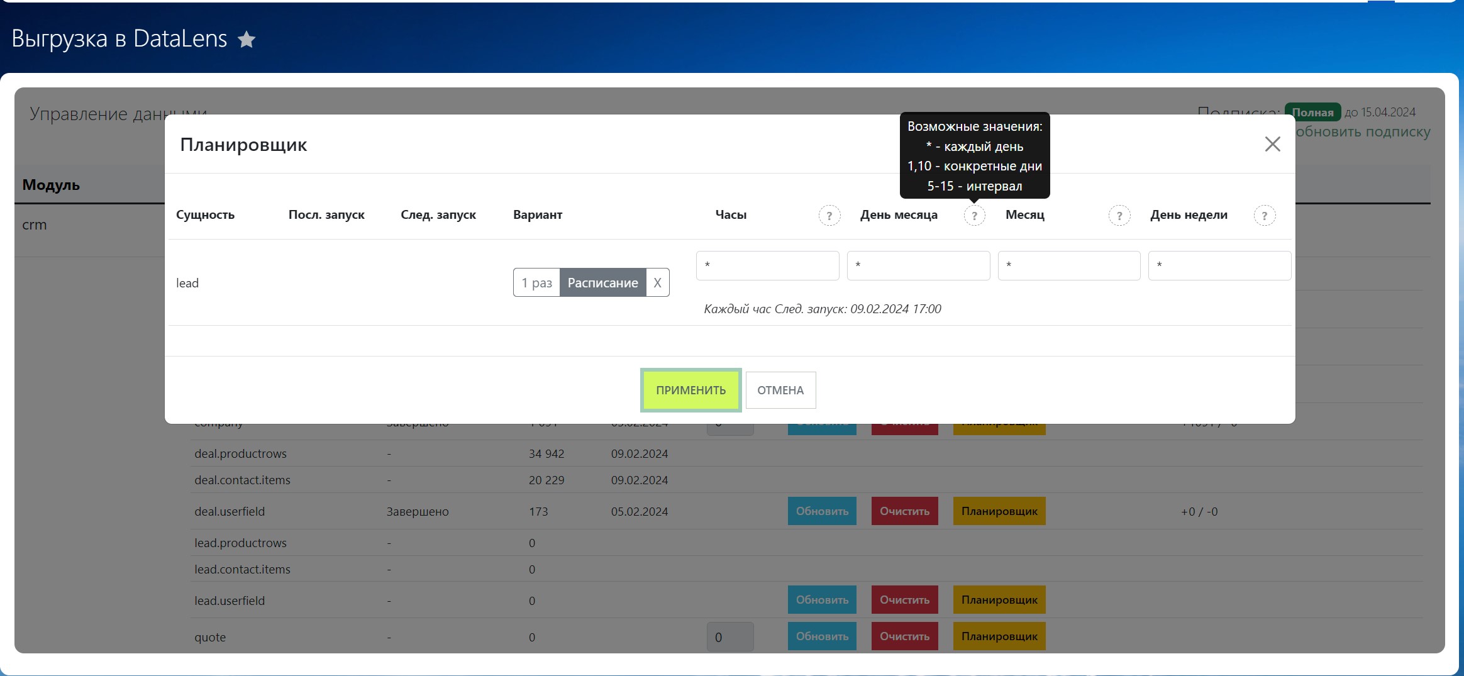
Task: Click the 'deal.userfield' row name
Action: point(230,511)
